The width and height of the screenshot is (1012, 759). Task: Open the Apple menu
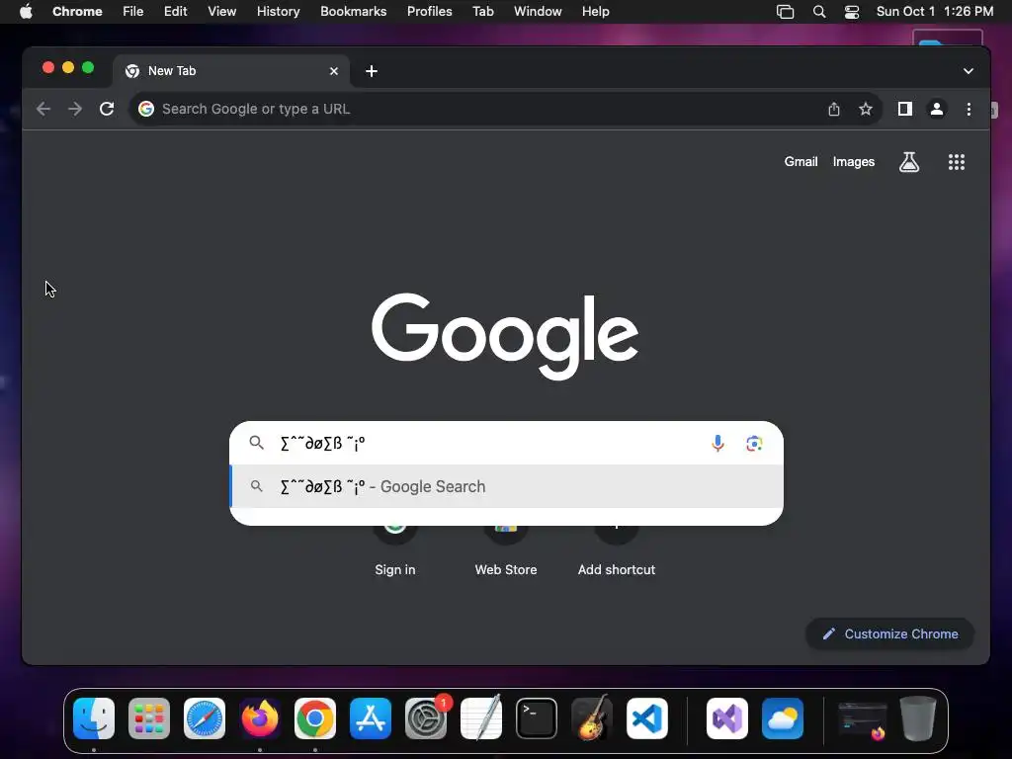point(26,12)
